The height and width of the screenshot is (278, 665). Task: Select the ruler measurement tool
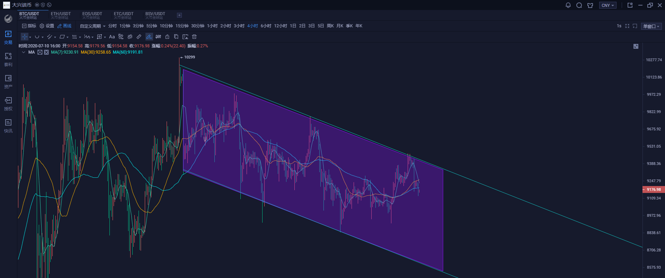tap(139, 37)
